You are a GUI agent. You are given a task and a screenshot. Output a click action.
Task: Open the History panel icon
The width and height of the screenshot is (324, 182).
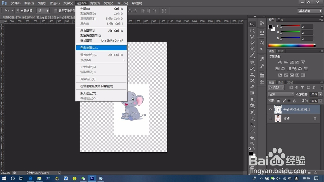(x=262, y=23)
